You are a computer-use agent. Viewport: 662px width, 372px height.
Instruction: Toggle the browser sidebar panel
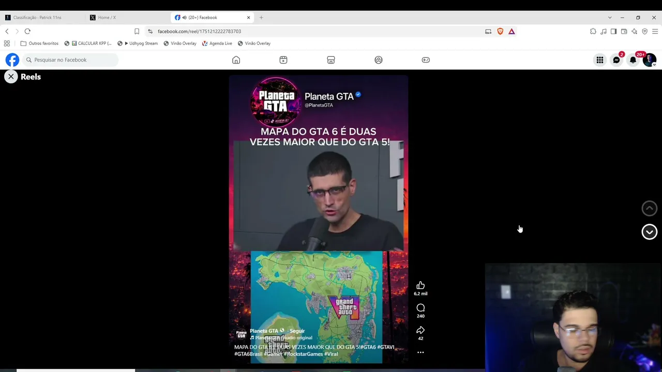point(613,32)
